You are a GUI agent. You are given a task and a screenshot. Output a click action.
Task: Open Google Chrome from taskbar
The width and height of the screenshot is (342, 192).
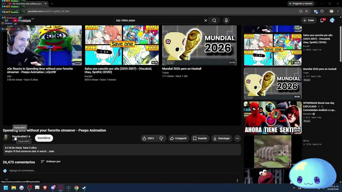click(76, 188)
